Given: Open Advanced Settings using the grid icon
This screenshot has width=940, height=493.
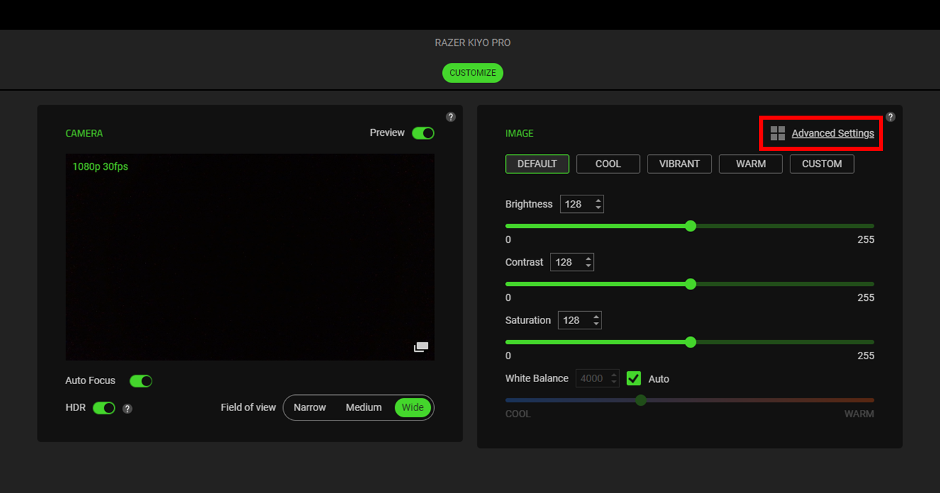Looking at the screenshot, I should coord(777,133).
